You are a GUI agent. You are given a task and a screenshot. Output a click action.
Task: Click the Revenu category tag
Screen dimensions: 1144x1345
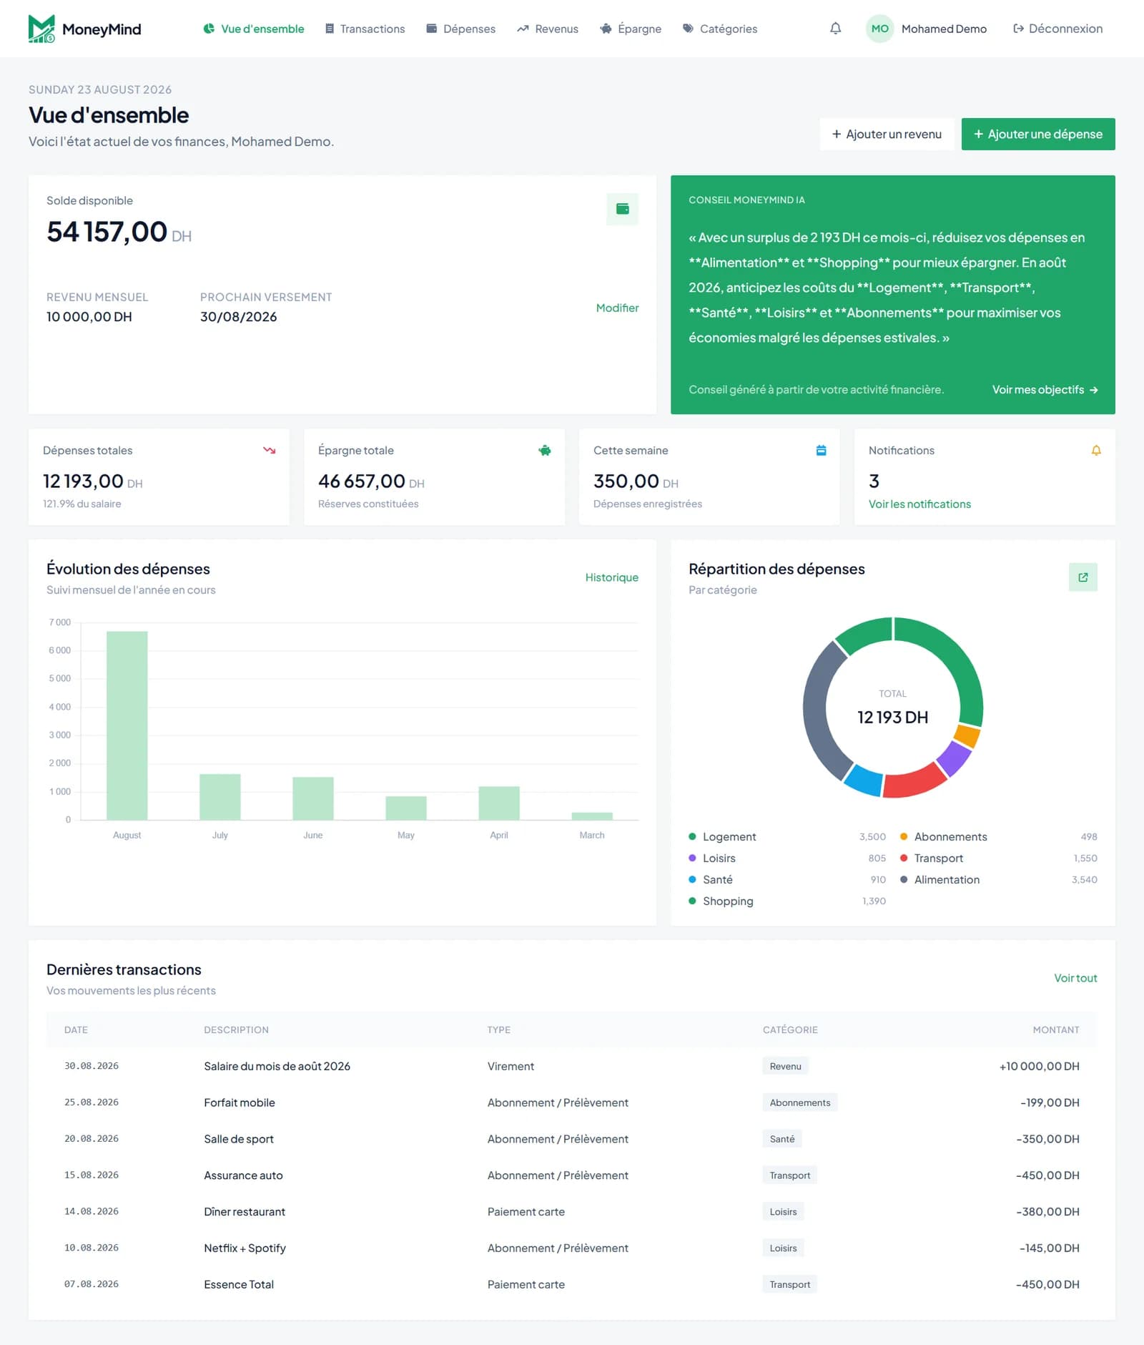point(785,1066)
